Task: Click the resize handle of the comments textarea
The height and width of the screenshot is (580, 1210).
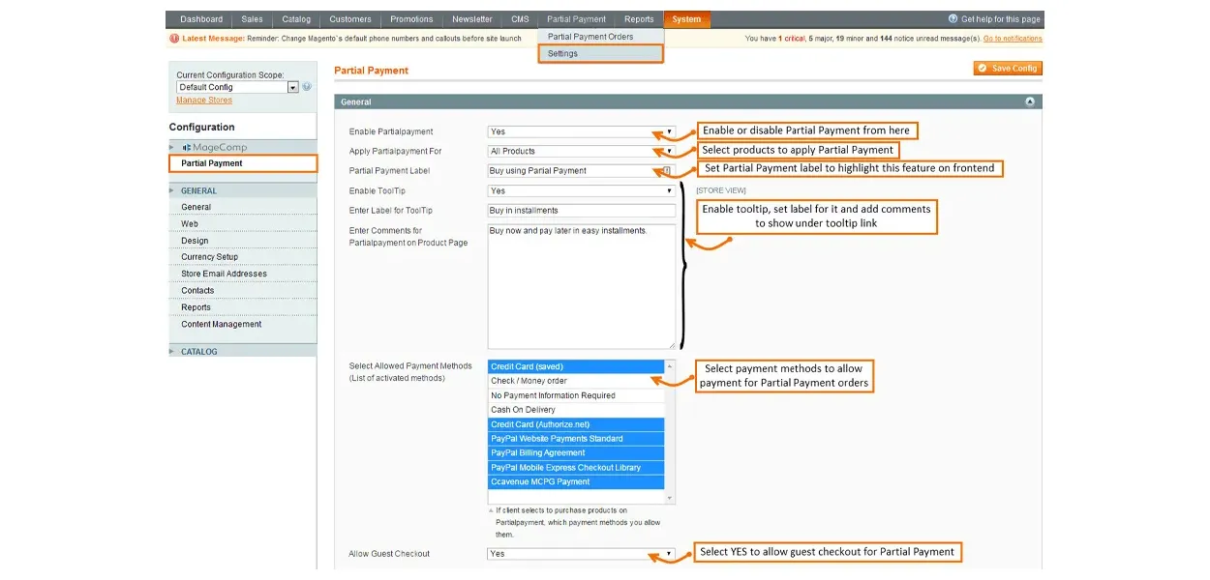Action: (671, 344)
